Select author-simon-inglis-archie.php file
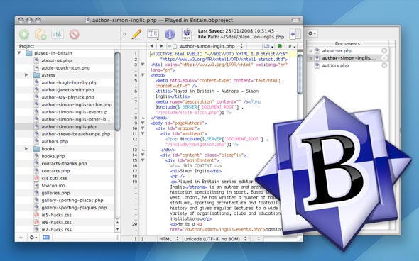Screen dimensions: 419x261 (77, 105)
